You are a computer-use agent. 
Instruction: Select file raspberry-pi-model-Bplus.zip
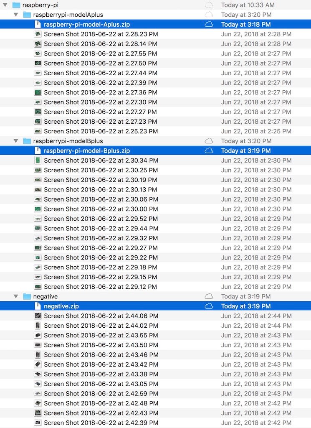click(87, 150)
